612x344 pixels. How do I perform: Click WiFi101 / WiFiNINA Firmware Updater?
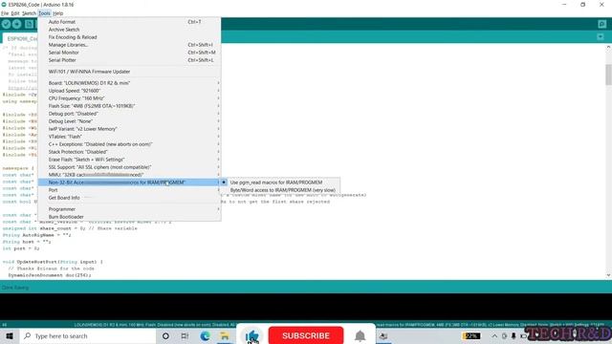[130, 72]
